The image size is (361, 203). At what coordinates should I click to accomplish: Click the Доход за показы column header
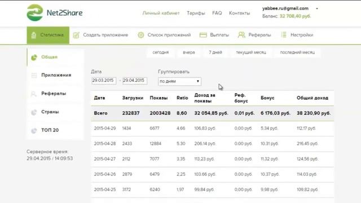pos(205,98)
